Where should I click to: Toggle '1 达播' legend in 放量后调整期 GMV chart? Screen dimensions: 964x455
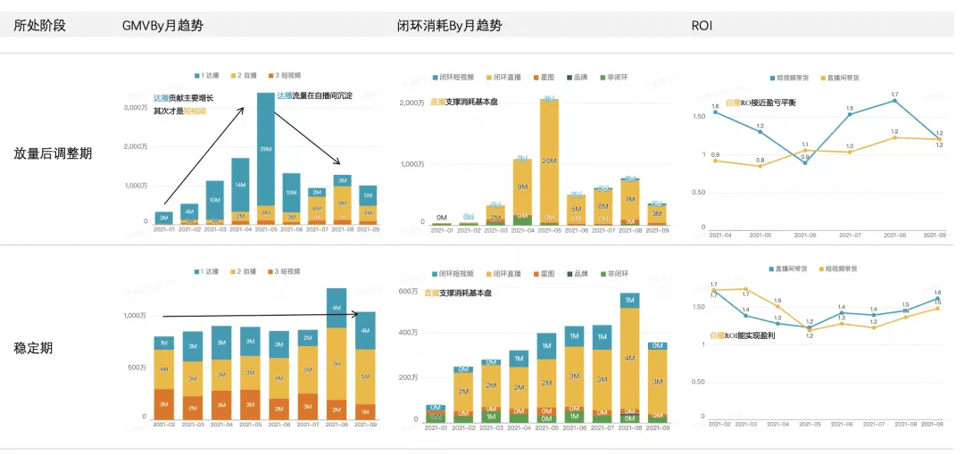(x=206, y=76)
